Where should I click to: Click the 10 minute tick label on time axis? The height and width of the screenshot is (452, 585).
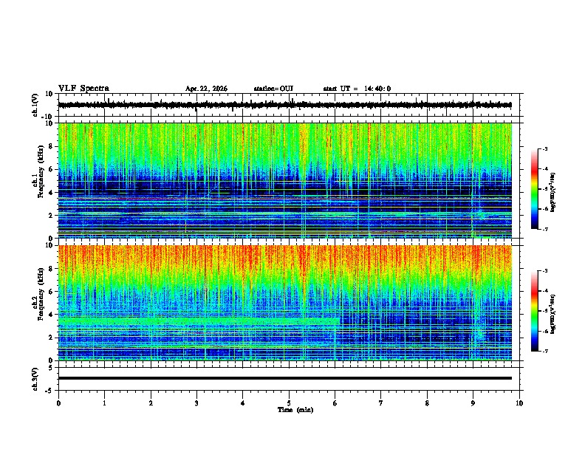[519, 403]
